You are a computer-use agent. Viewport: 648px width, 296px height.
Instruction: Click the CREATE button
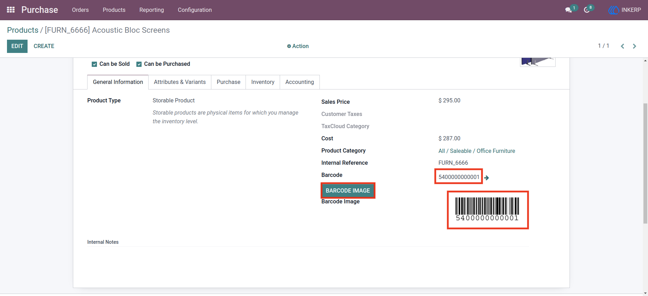pos(44,46)
